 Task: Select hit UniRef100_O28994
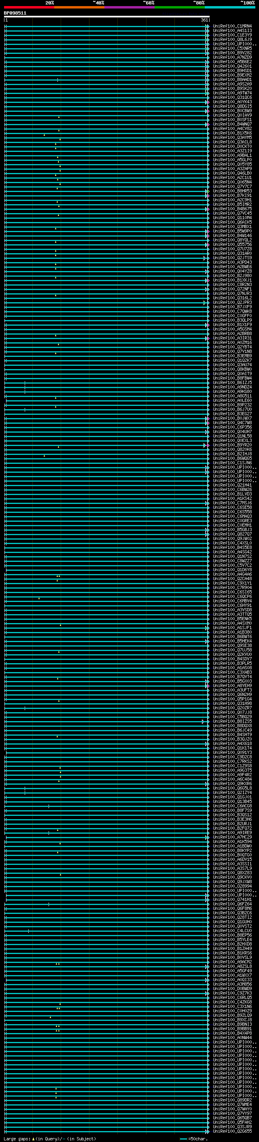[232, 886]
